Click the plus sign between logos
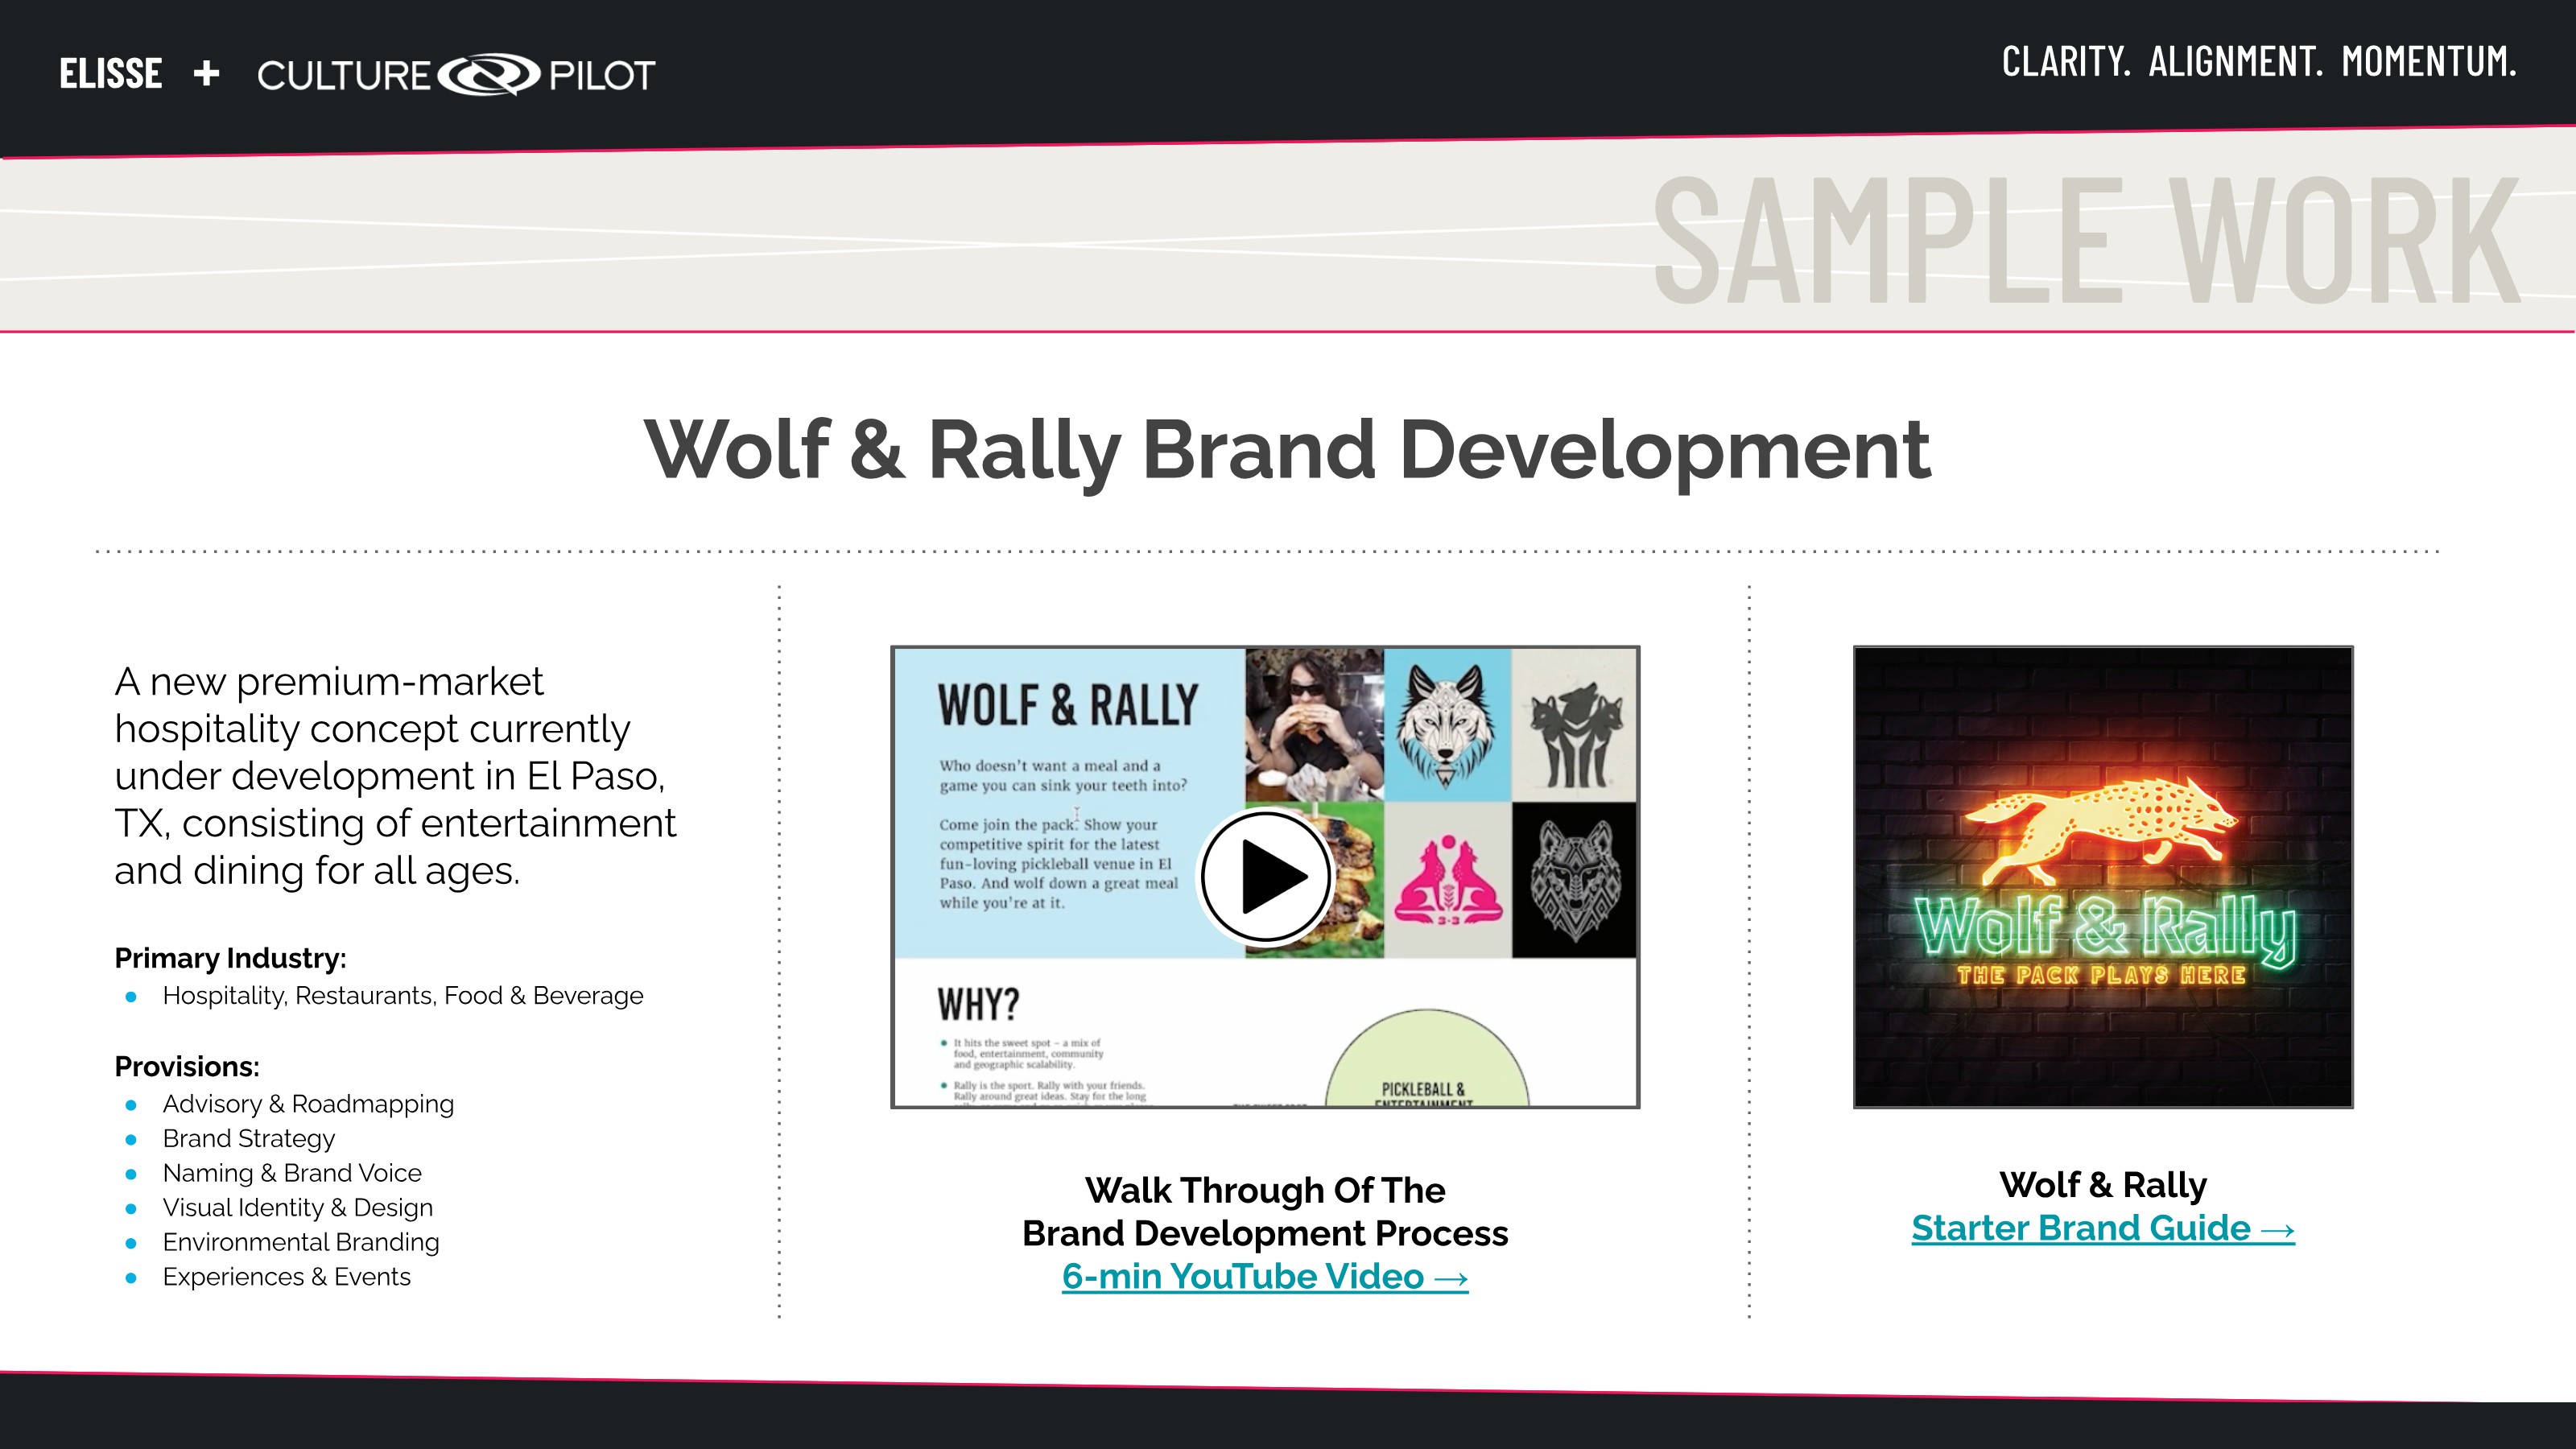Screen dimensions: 2576x1449 pyautogui.click(x=207, y=74)
